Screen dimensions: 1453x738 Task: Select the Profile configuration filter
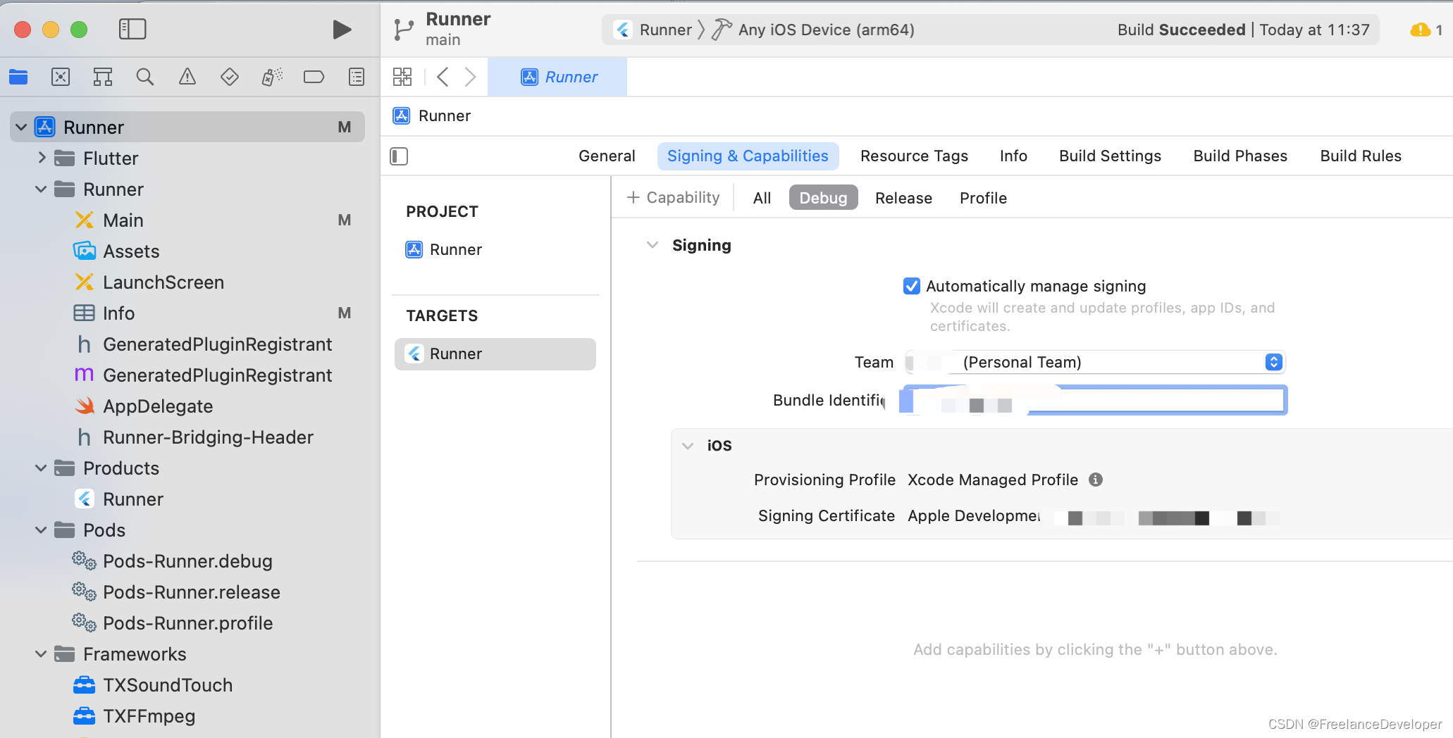tap(983, 198)
